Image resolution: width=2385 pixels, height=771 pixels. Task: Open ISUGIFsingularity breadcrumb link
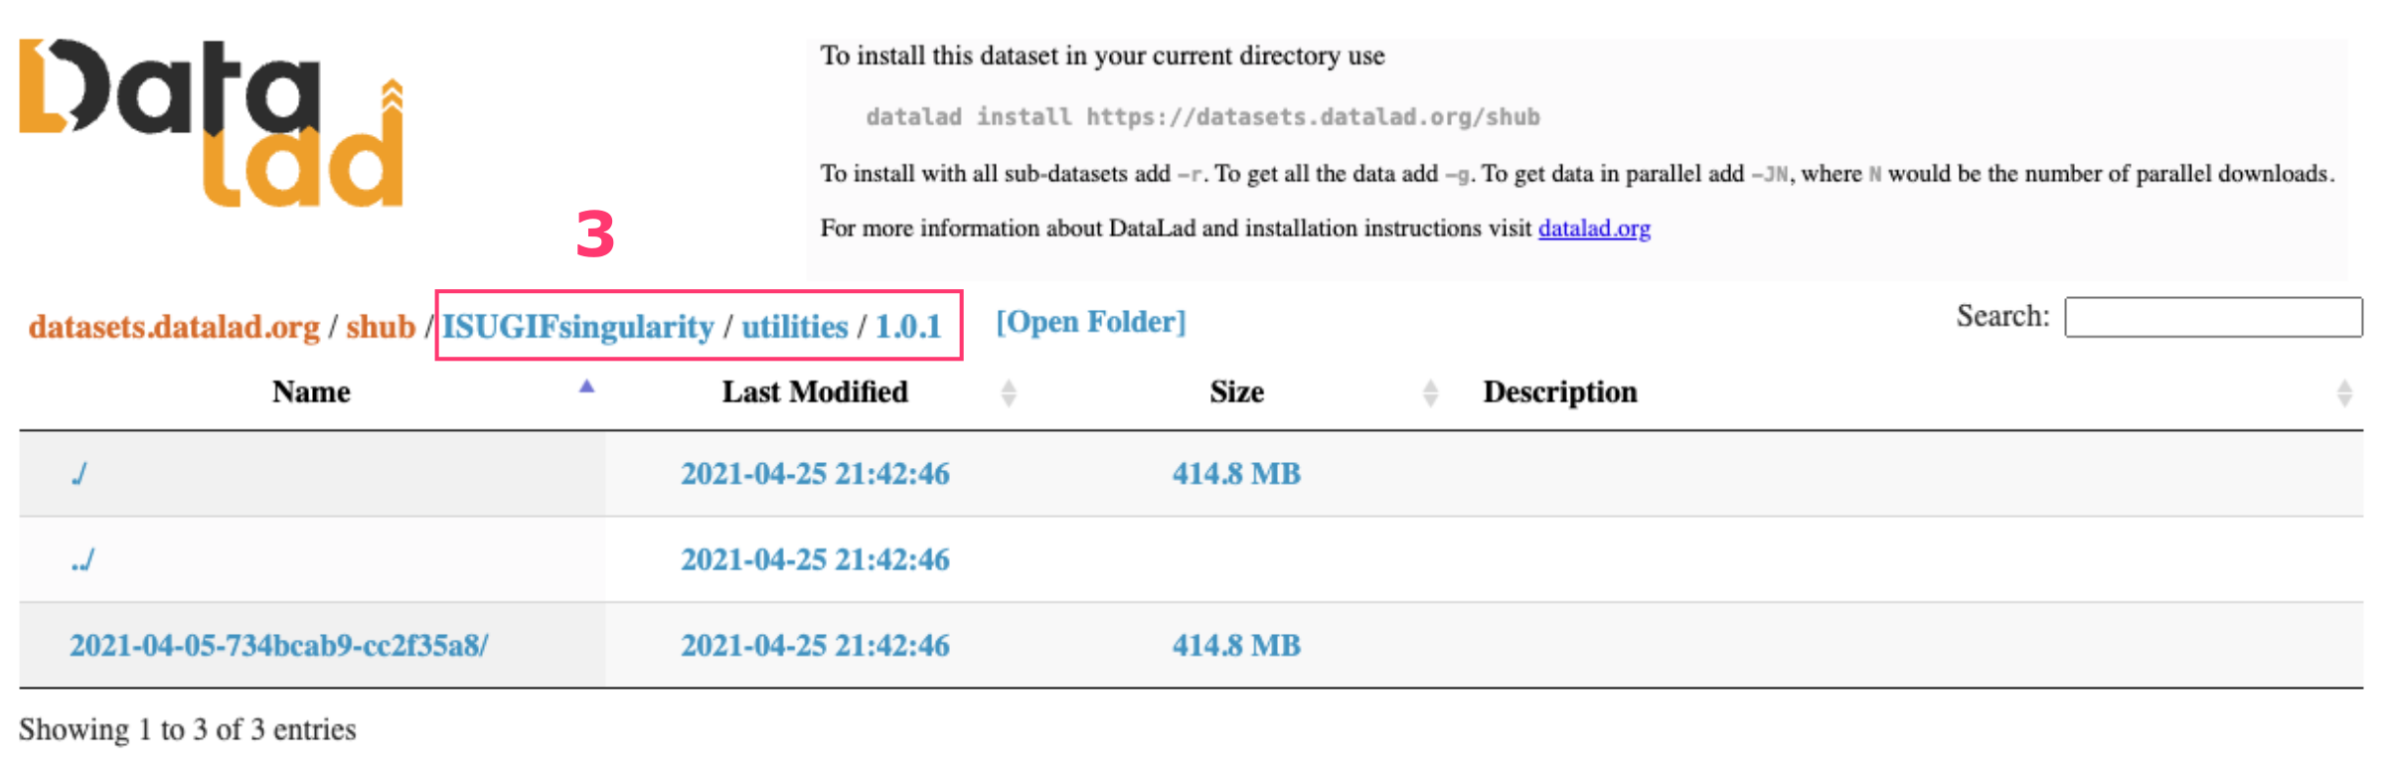click(x=577, y=327)
